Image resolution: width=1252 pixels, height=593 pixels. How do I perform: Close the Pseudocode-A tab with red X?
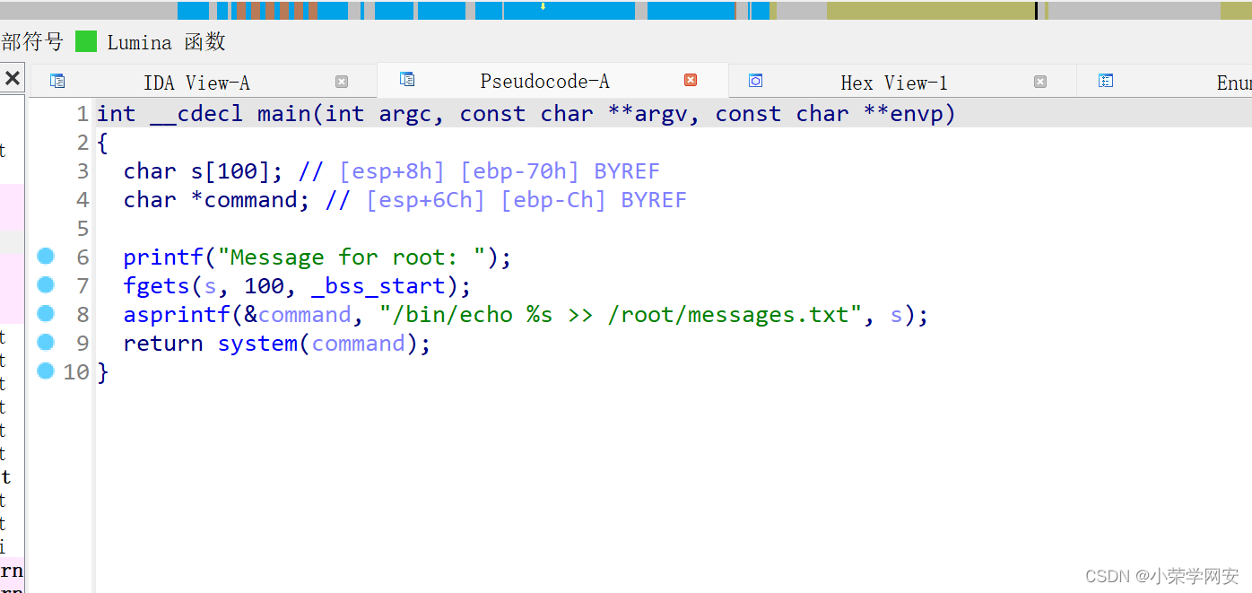691,80
